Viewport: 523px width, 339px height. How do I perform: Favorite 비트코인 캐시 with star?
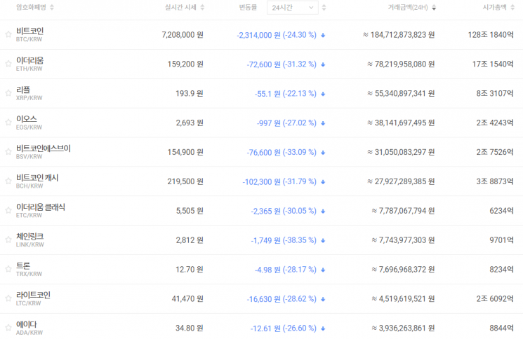pyautogui.click(x=8, y=181)
